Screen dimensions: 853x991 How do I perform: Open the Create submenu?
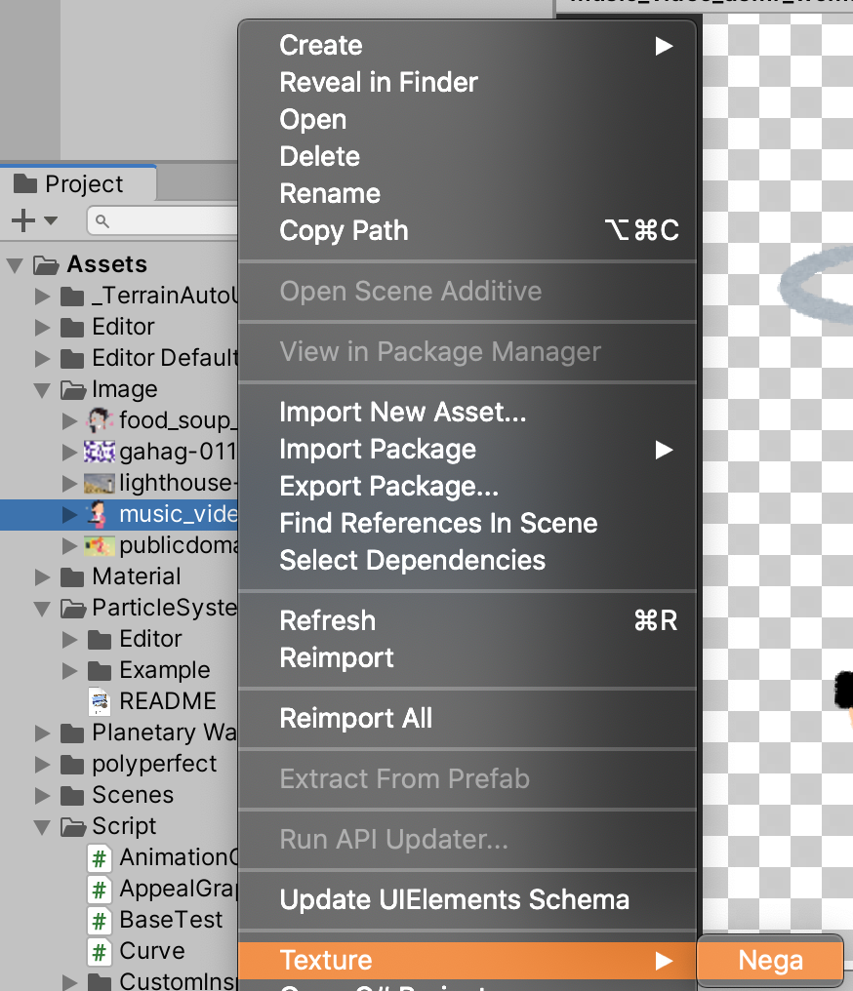pos(467,46)
